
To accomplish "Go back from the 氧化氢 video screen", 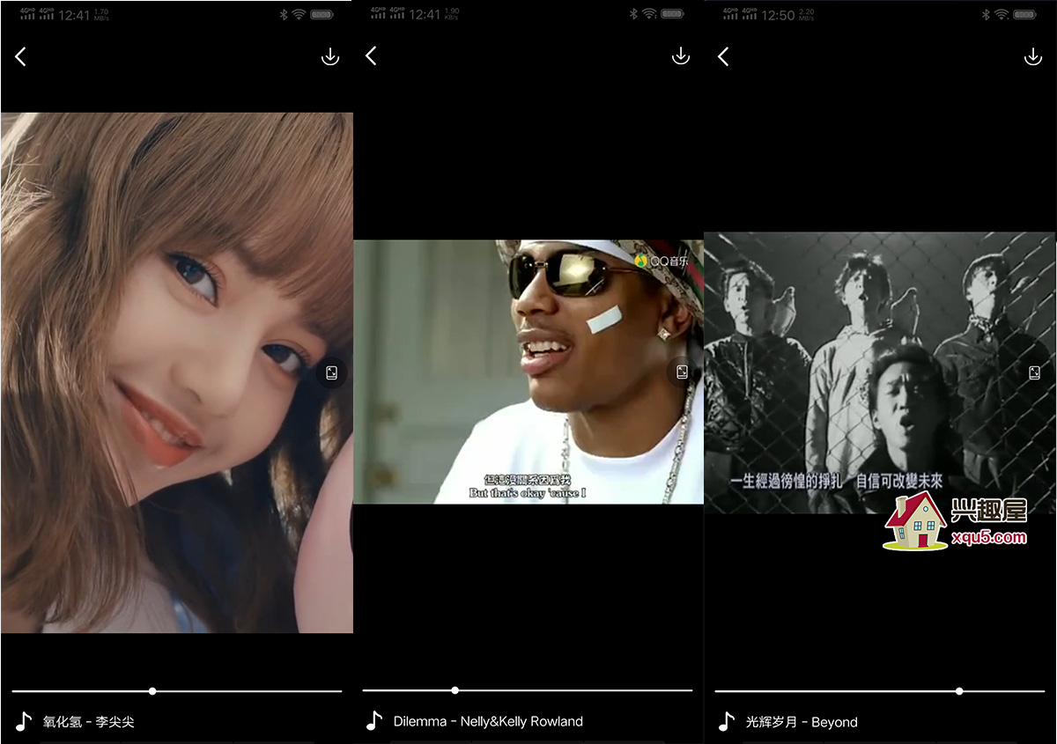I will click(x=20, y=56).
